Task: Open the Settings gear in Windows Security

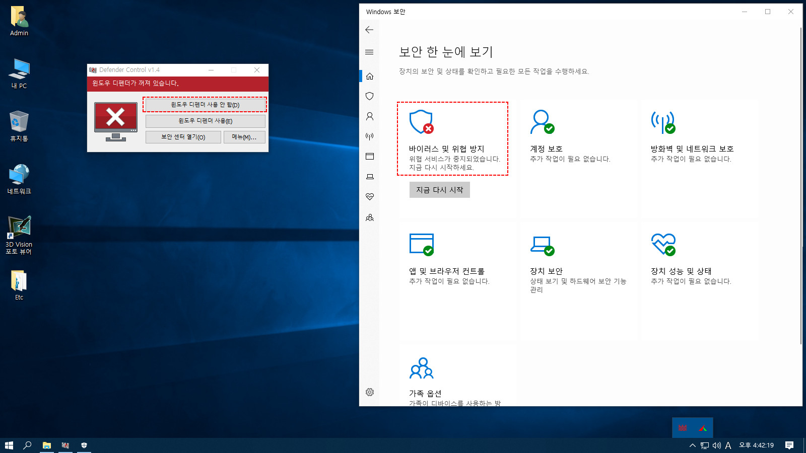Action: 370,392
